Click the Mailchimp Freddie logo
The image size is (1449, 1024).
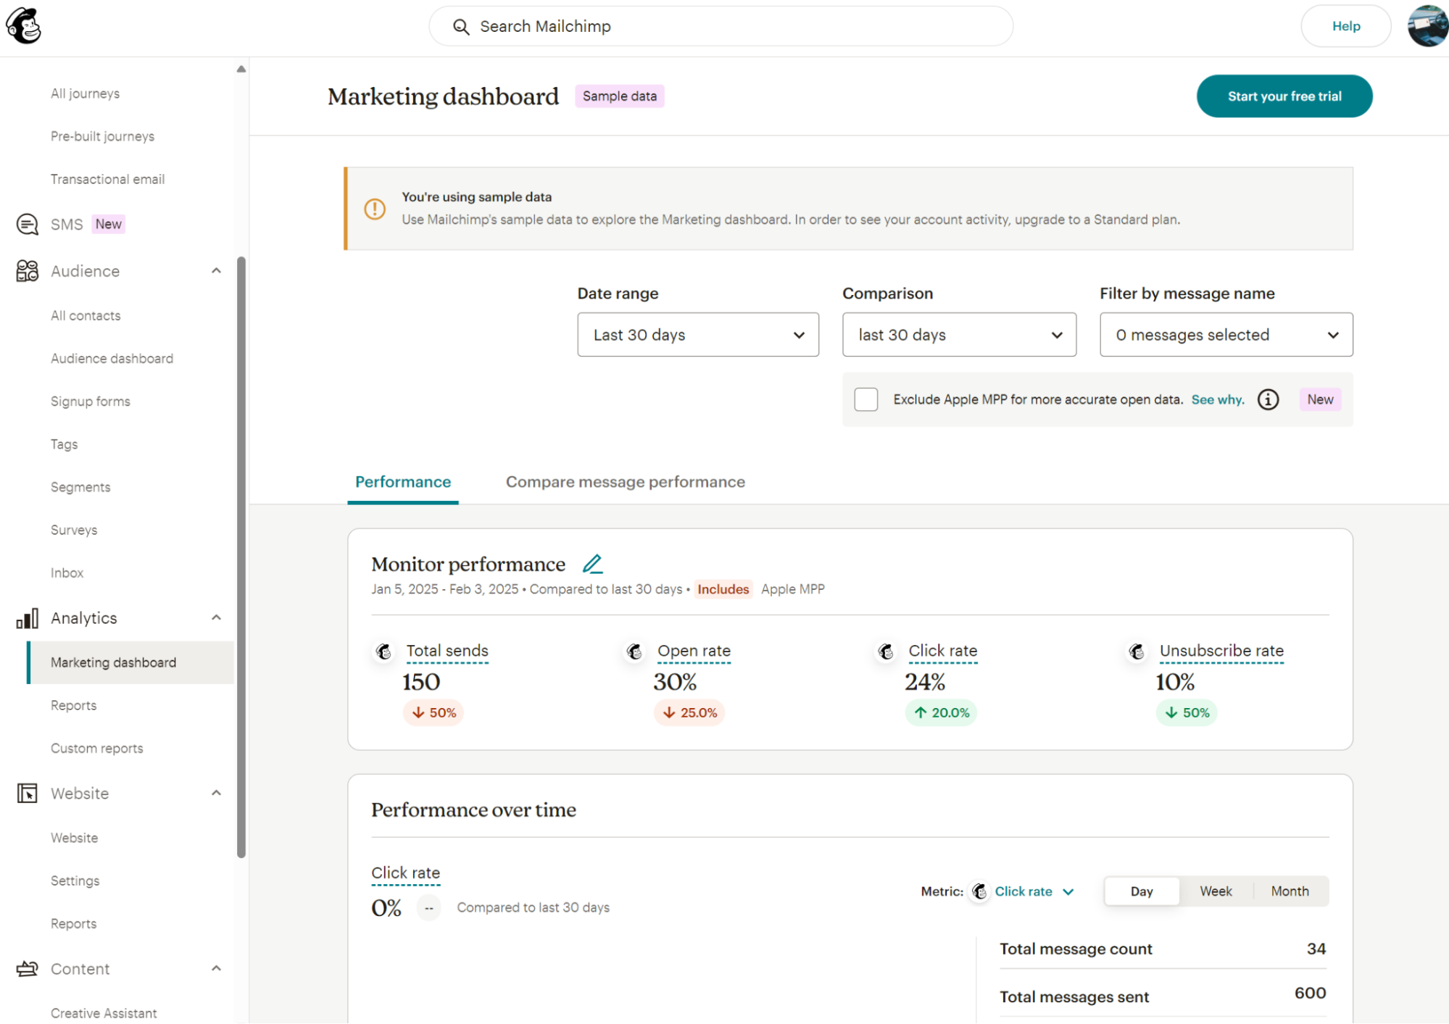24,26
